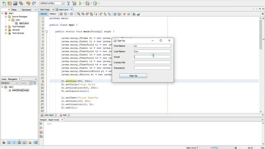Expand the Test Libraries node
Image resolution: width=265 pixels, height=149 pixels.
[x=6, y=33]
